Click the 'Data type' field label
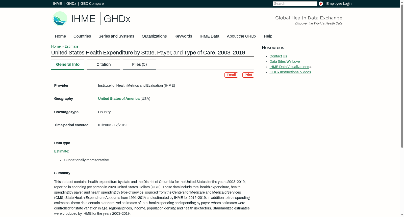The width and height of the screenshot is (404, 217). tap(62, 143)
